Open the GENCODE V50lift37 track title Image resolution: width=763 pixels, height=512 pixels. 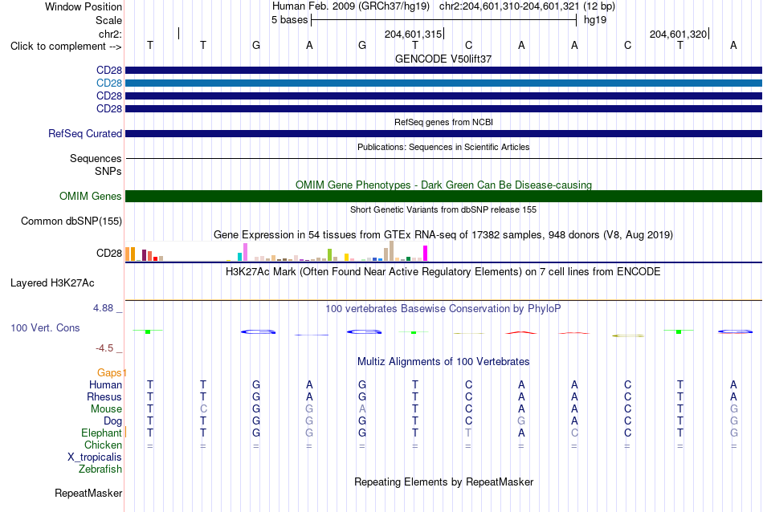click(443, 59)
